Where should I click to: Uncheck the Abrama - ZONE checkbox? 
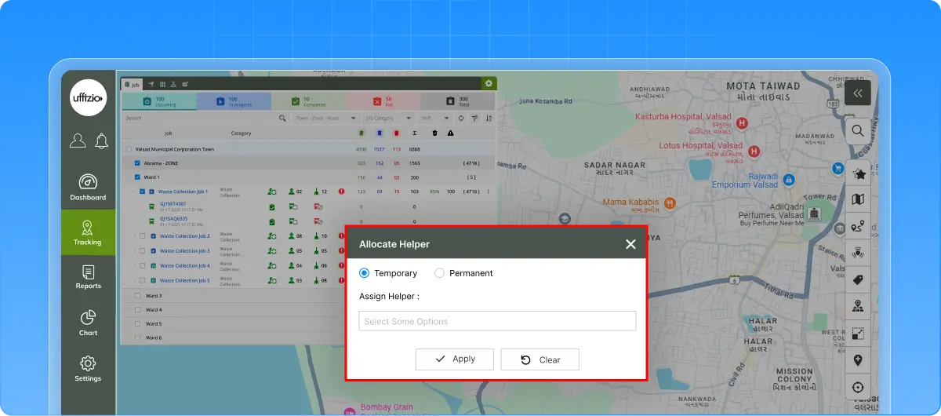coord(137,163)
